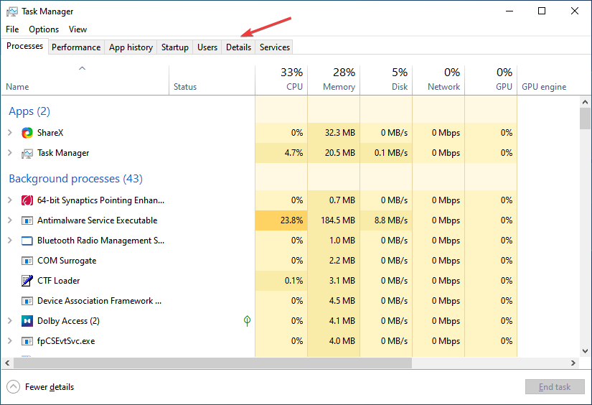592x405 pixels.
Task: Click the Dolby Access icon
Action: tap(27, 321)
